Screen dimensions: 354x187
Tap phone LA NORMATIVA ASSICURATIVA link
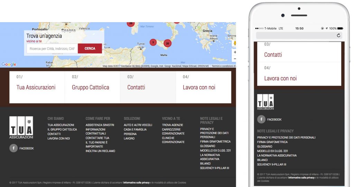tap(277, 155)
